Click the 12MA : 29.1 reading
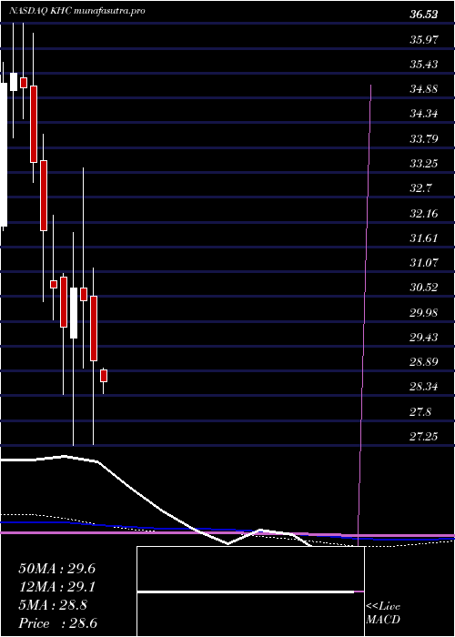The width and height of the screenshot is (455, 637). [x=56, y=587]
